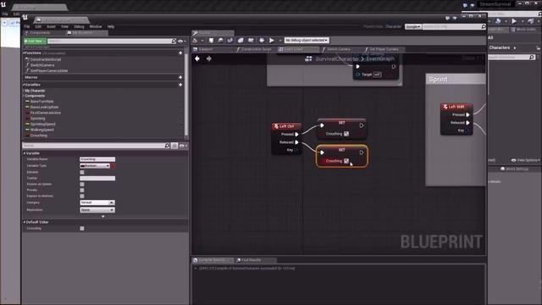Viewport: 542px width, 305px height.
Task: Click the Tooltip input field
Action: [97, 179]
